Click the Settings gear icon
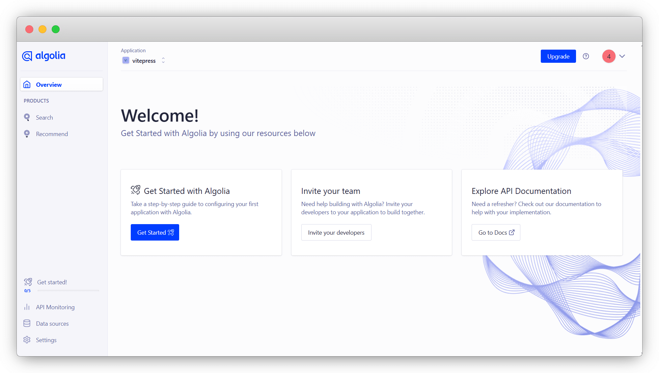 27,340
